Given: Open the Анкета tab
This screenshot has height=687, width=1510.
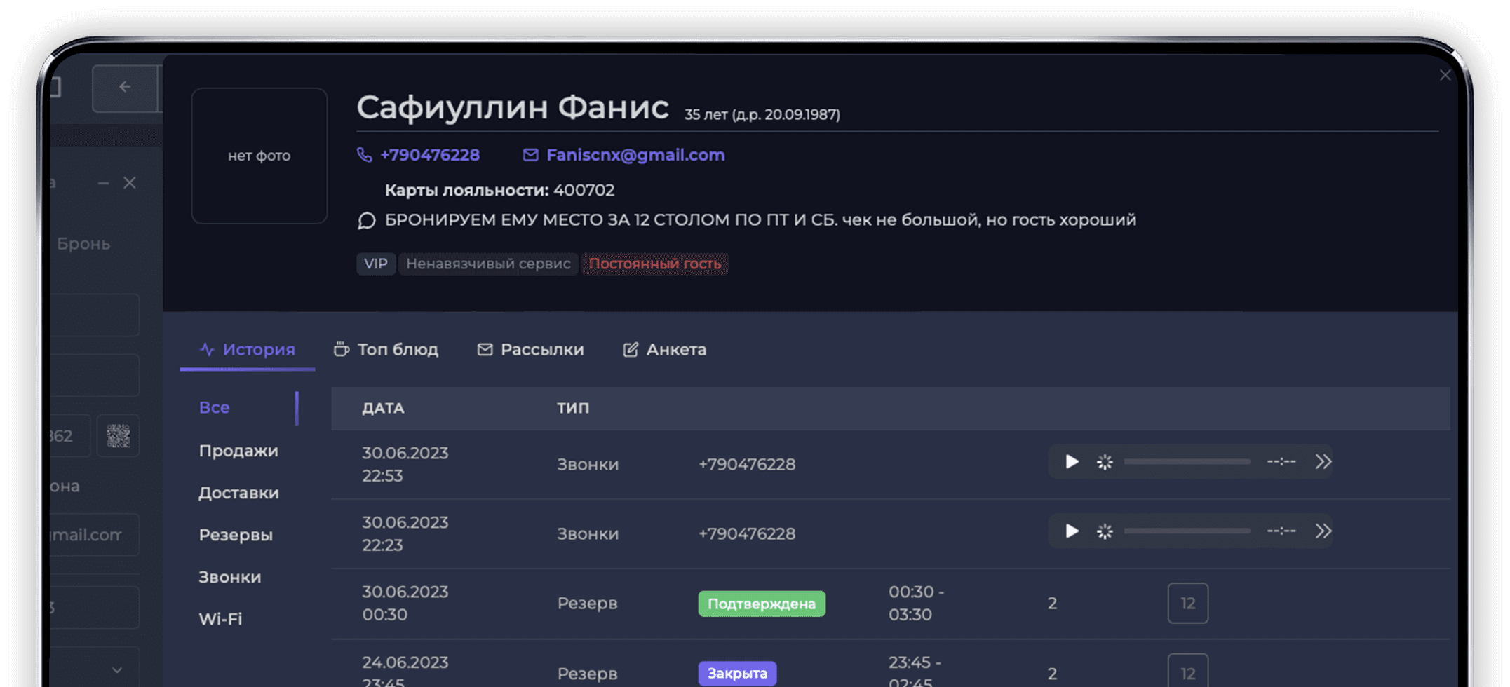Looking at the screenshot, I should [664, 349].
